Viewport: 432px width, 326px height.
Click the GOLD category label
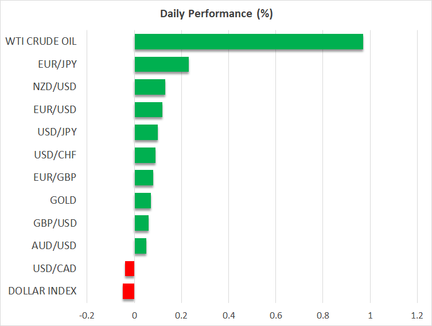(x=63, y=200)
